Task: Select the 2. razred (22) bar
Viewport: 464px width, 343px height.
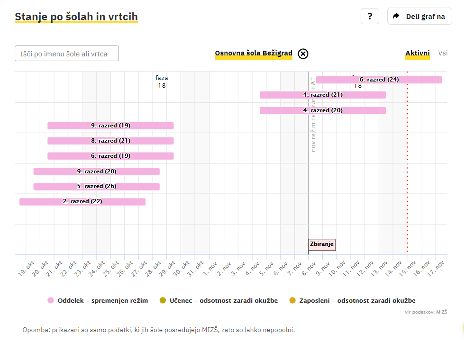Action: pyautogui.click(x=82, y=201)
